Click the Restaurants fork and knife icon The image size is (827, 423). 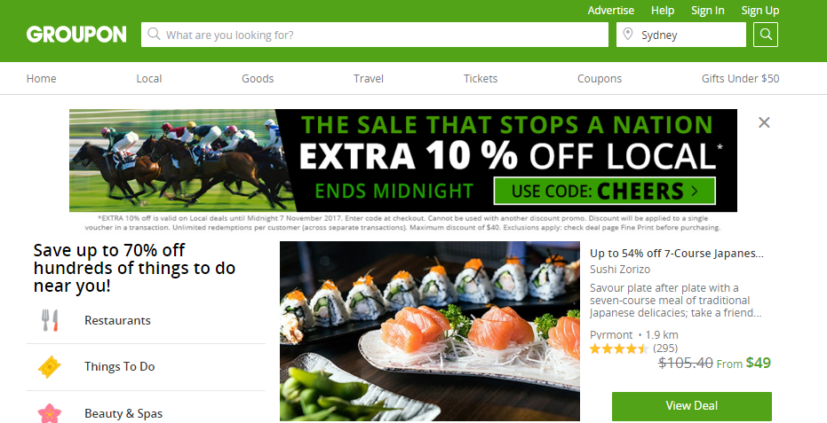(x=50, y=320)
